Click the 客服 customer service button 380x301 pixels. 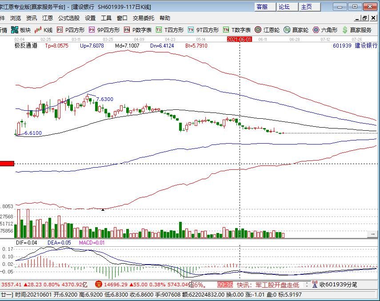pos(265,7)
